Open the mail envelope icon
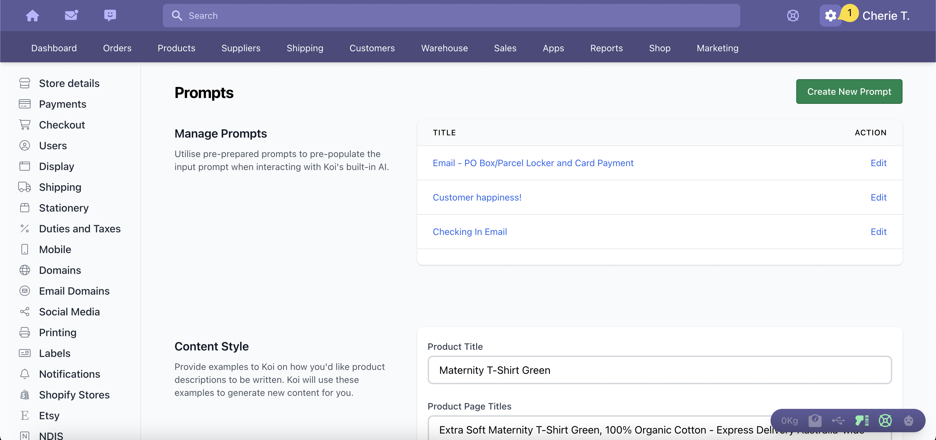 coord(71,16)
